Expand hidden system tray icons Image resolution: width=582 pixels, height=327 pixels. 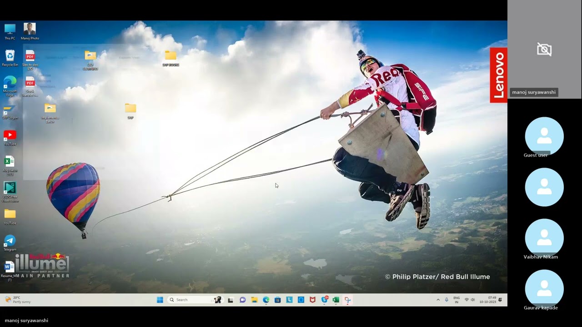pyautogui.click(x=438, y=300)
